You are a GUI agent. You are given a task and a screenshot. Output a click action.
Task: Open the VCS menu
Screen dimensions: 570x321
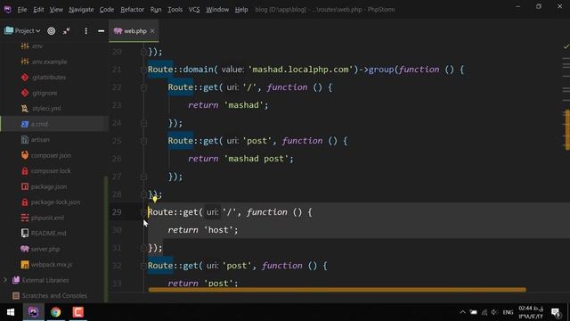[194, 10]
